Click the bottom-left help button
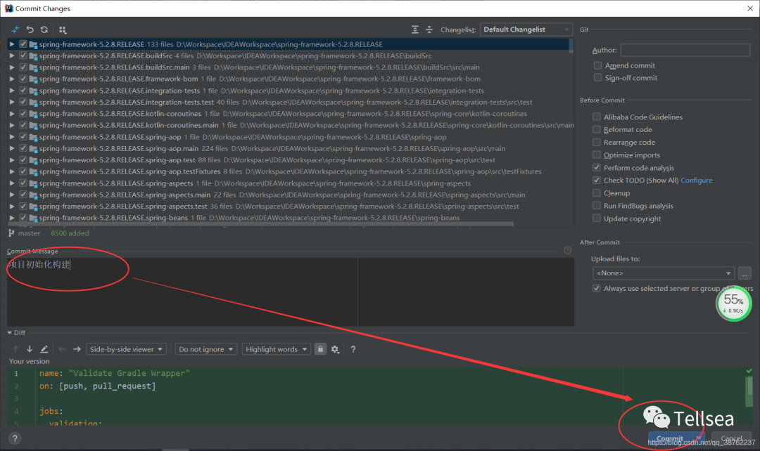Image resolution: width=760 pixels, height=451 pixels. pyautogui.click(x=15, y=438)
